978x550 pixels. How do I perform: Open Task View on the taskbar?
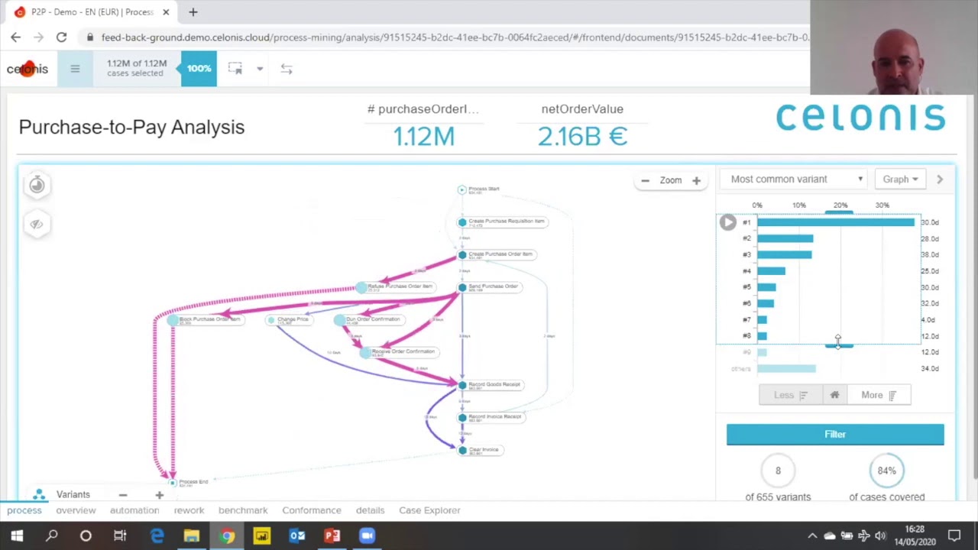[120, 536]
